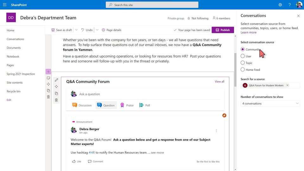
Task: Edit web part with pencil icon
Action: tap(56, 80)
